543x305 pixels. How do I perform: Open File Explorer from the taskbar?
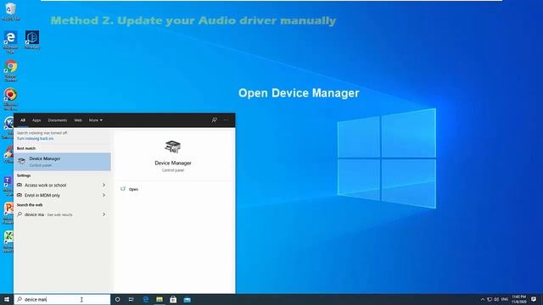(x=160, y=299)
